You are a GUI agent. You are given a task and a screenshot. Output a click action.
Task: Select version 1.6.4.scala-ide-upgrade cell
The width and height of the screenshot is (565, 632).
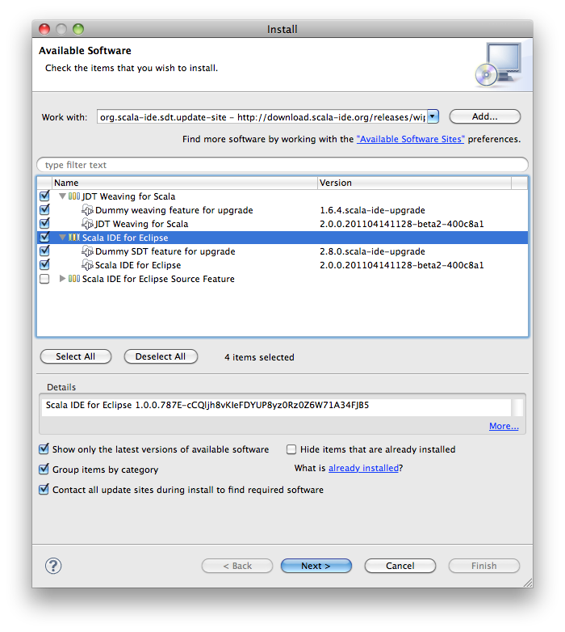(372, 210)
